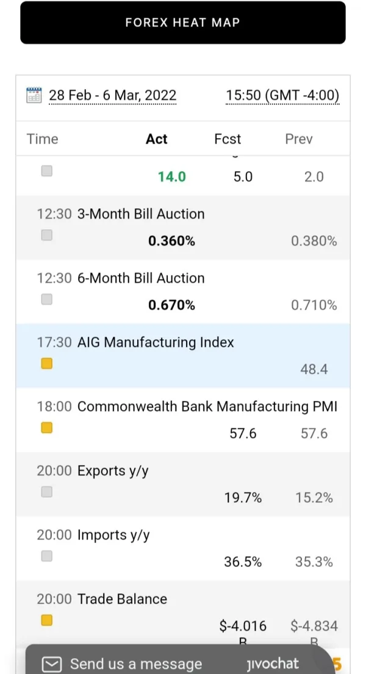Change the 15:50 GMT -4:00 timezone
The width and height of the screenshot is (366, 674).
click(282, 95)
